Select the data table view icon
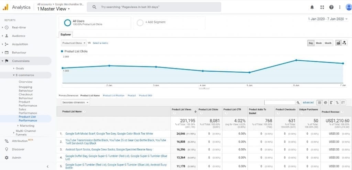The height and width of the screenshot is (170, 352). [x=319, y=102]
